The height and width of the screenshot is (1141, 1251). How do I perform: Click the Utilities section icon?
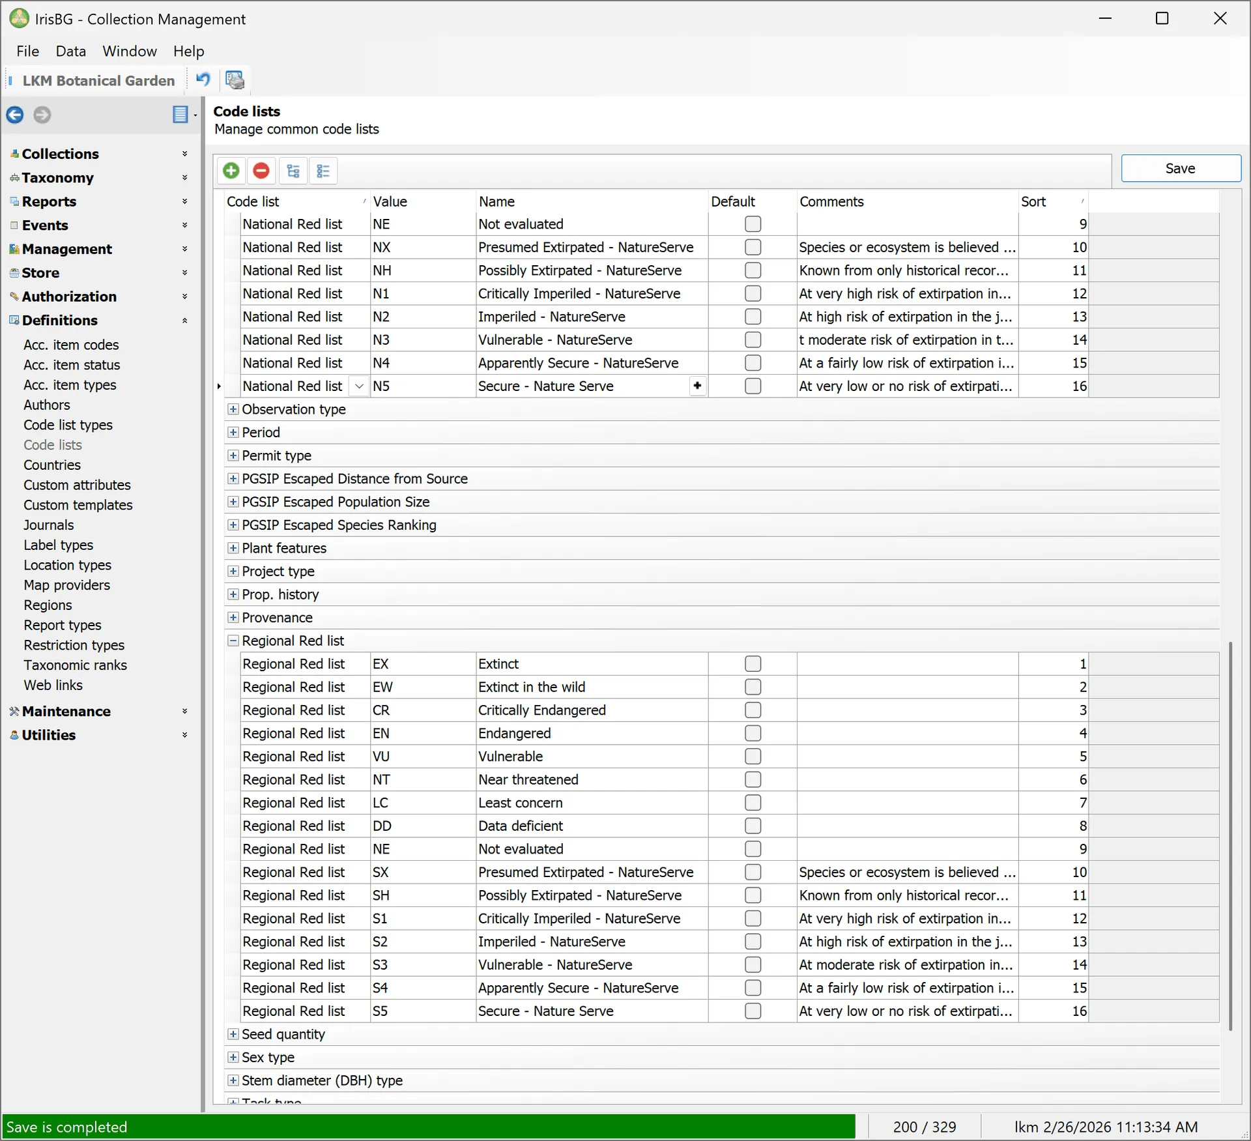14,735
